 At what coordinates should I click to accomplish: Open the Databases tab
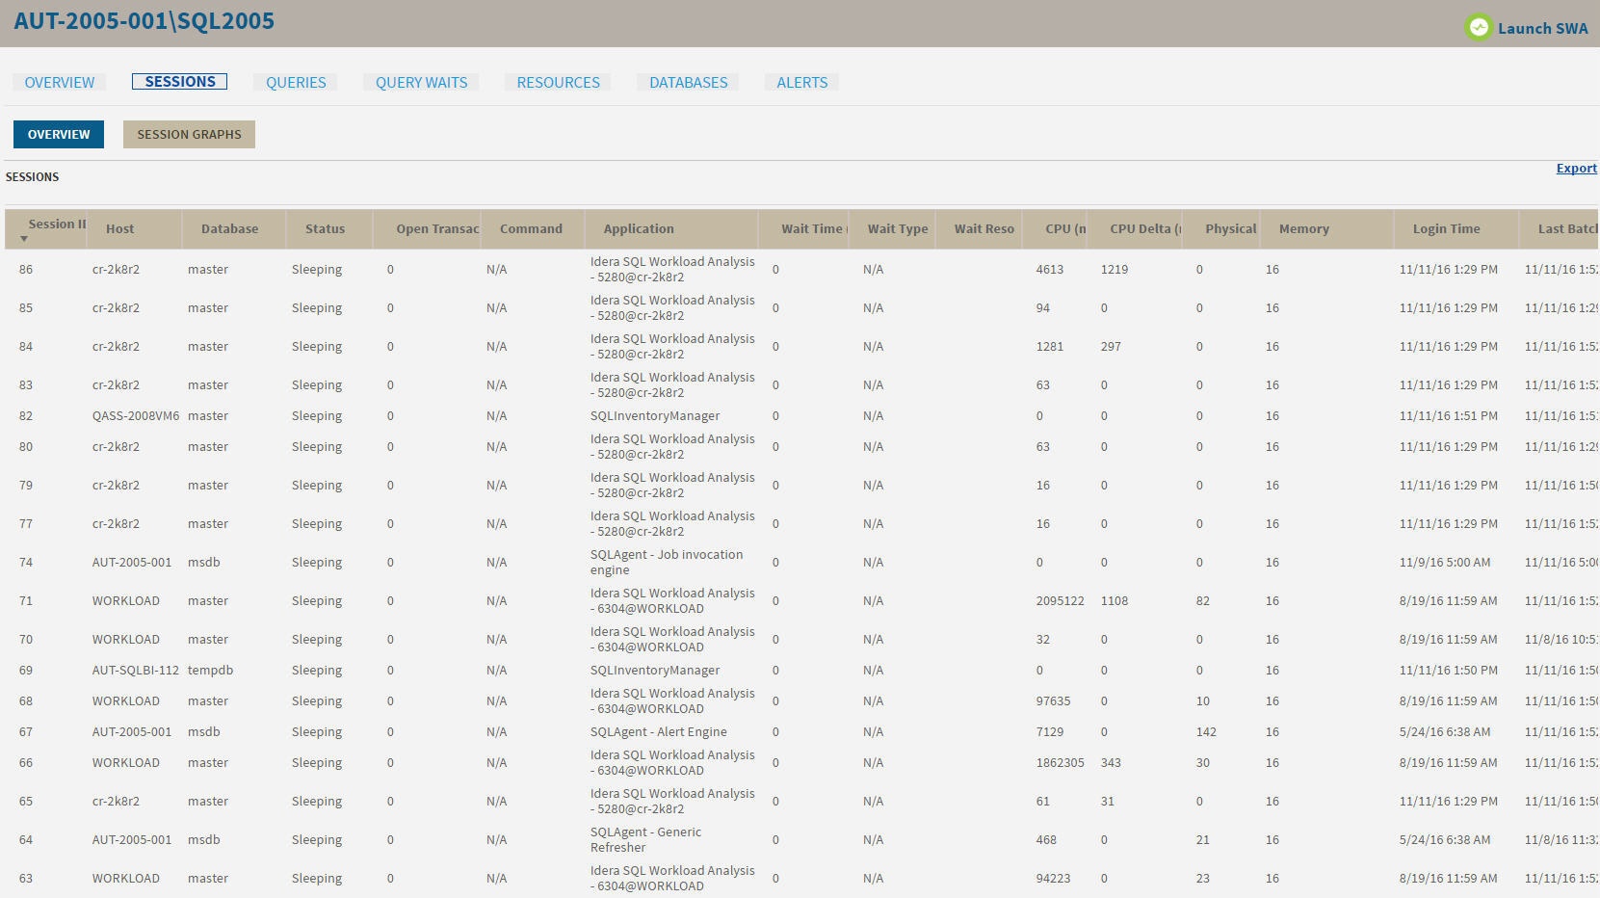point(688,83)
